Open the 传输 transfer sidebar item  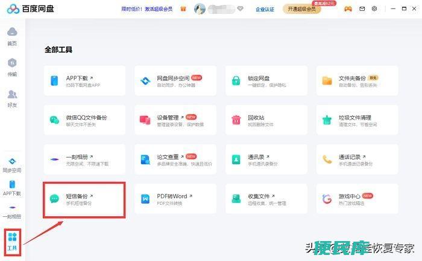12,68
